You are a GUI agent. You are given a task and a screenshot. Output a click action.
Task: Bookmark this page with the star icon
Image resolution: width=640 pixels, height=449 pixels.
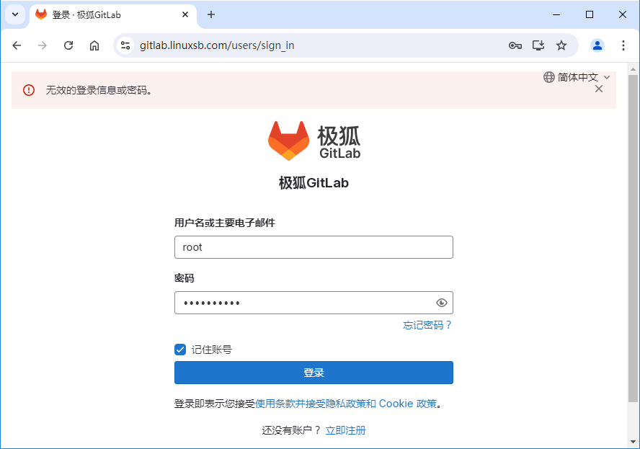pyautogui.click(x=561, y=45)
